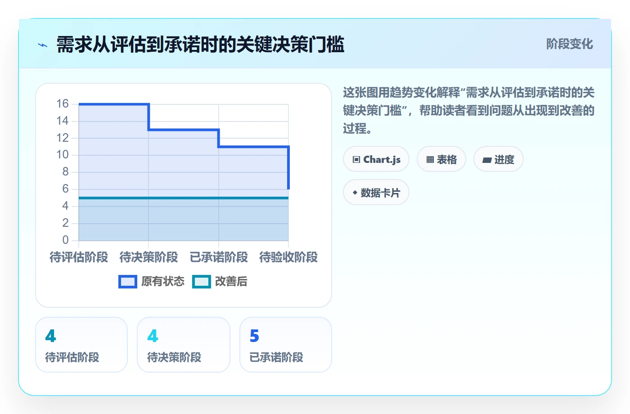The height and width of the screenshot is (414, 630).
Task: Click the y-axis value 0
Action: coord(66,240)
